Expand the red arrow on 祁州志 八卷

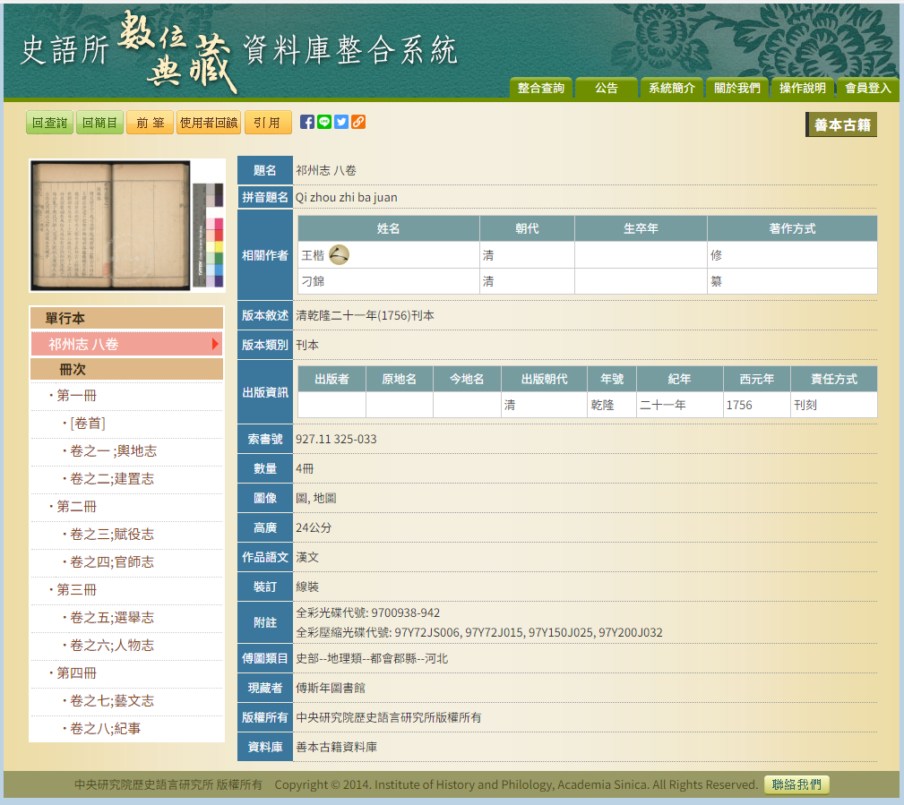(x=214, y=342)
